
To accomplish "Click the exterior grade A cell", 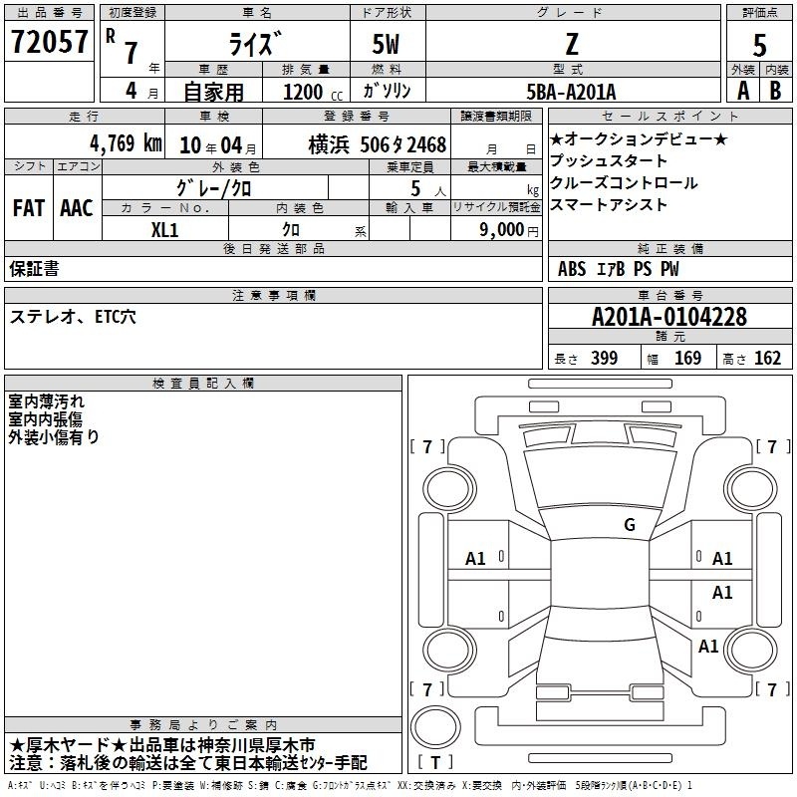I will 742,90.
